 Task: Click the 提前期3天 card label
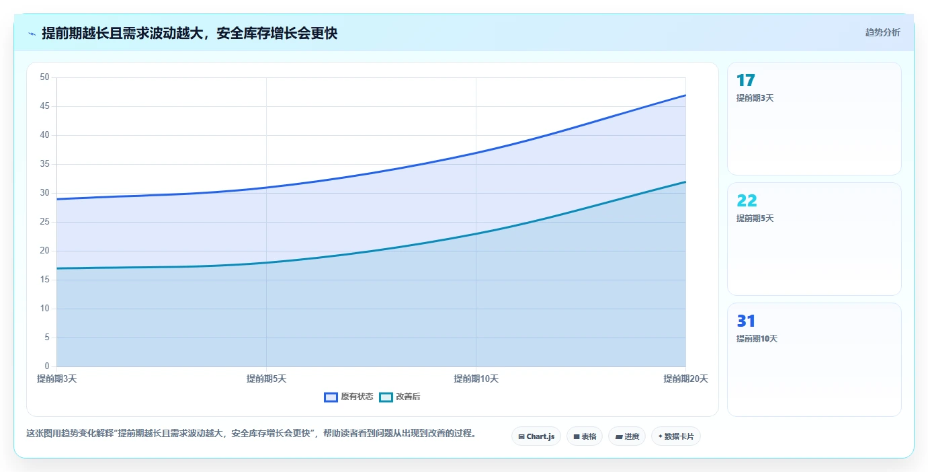(755, 98)
